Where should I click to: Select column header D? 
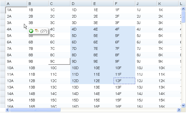click(x=81, y=4)
